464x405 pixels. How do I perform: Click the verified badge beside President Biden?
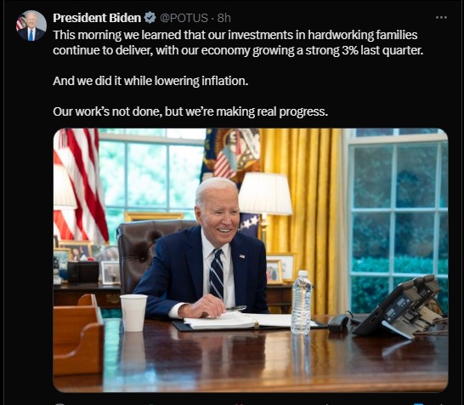coord(150,18)
